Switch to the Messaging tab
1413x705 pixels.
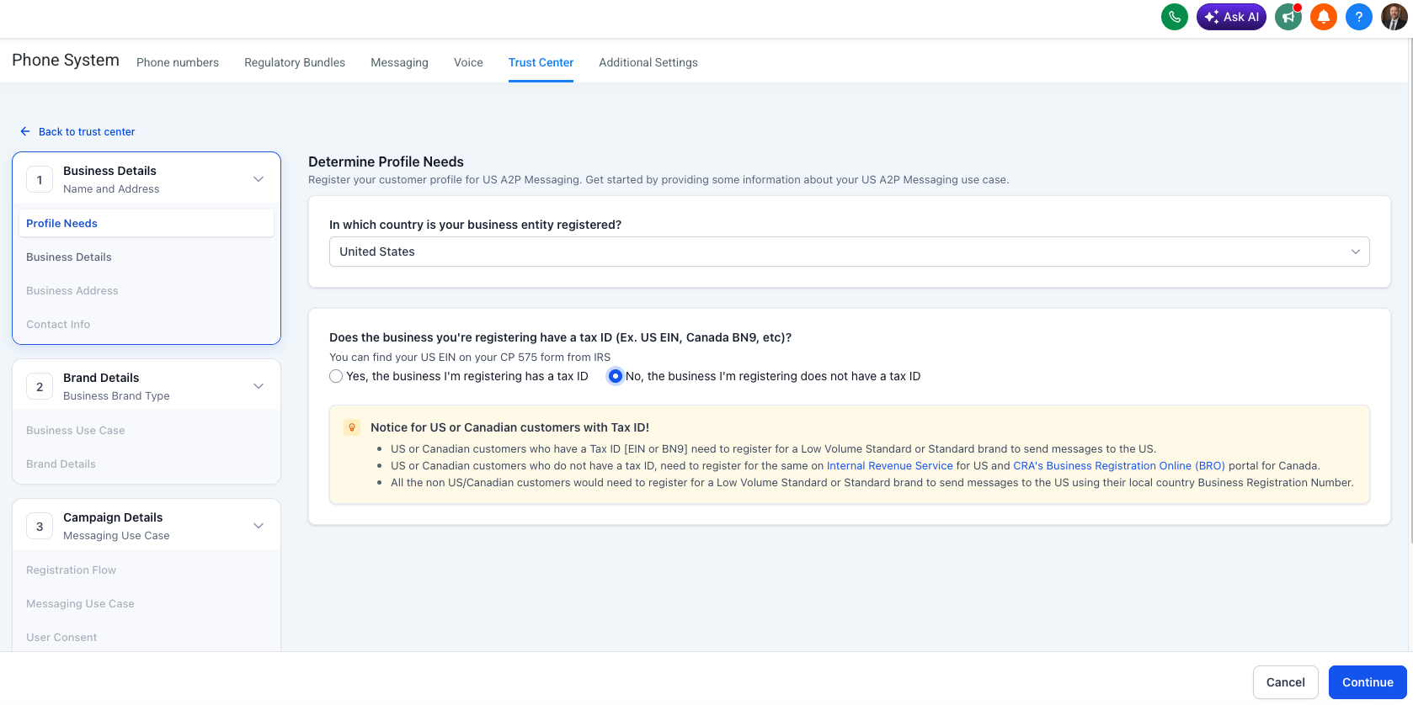(399, 62)
